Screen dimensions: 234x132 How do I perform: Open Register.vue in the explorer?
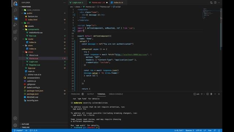tap(34, 65)
